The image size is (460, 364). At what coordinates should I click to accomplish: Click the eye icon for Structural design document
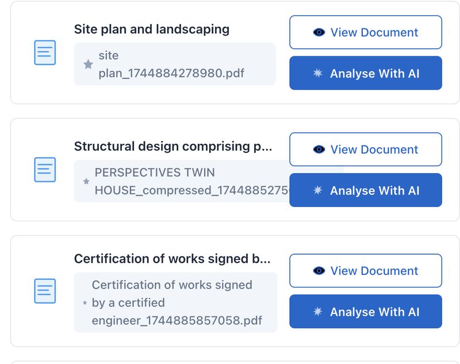coord(319,150)
